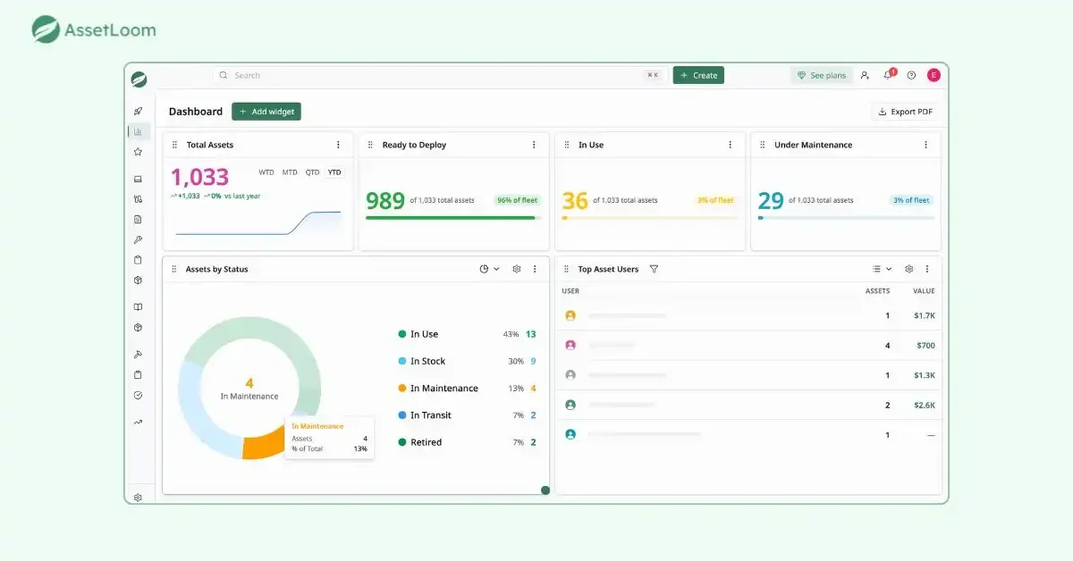1073x561 pixels.
Task: Toggle the In Use legend entry
Action: point(467,334)
